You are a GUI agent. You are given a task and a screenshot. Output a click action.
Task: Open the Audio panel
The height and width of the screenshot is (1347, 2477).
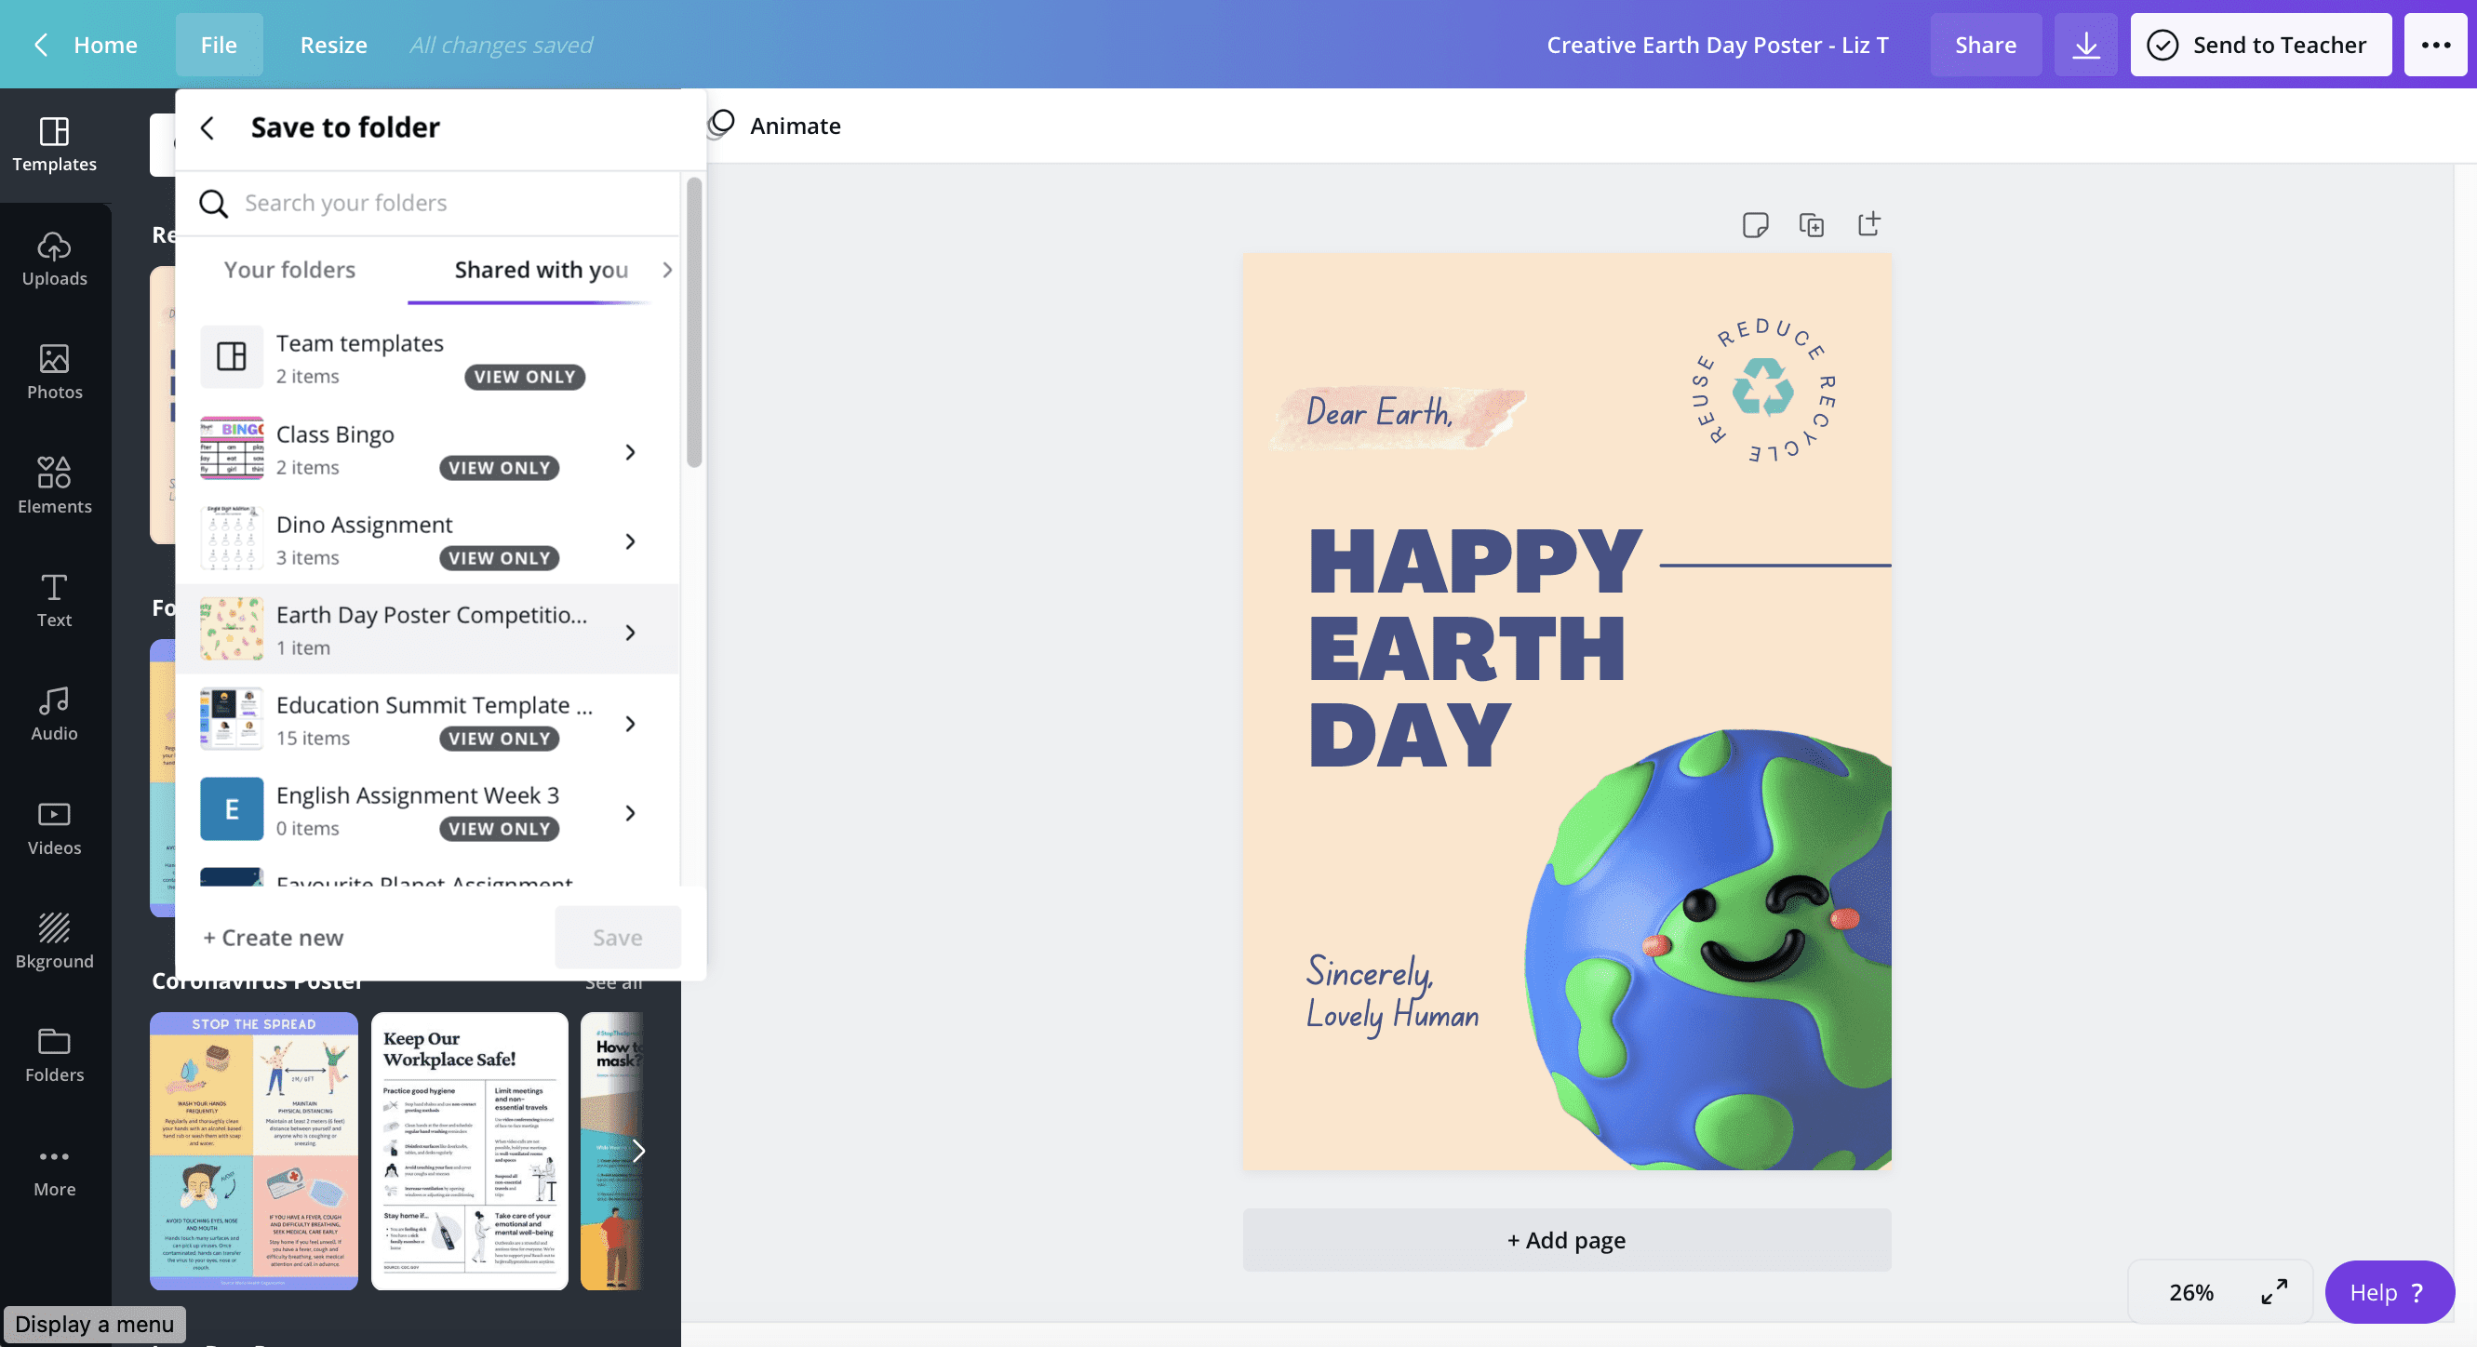pos(54,714)
